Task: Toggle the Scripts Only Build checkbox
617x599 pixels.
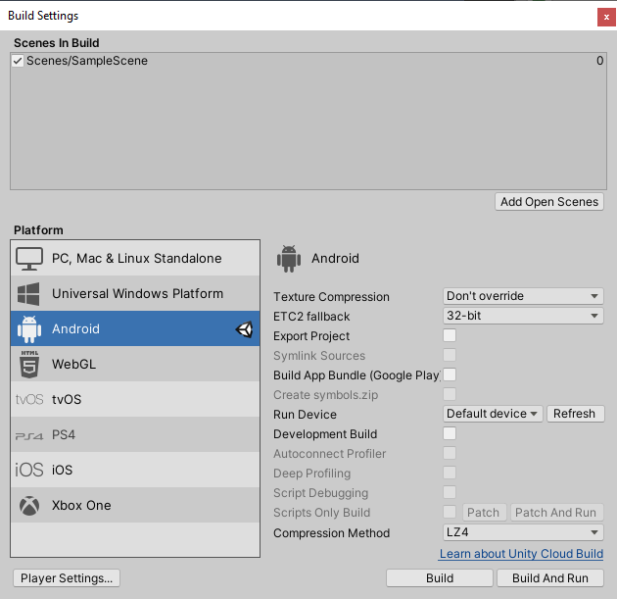Action: (450, 512)
